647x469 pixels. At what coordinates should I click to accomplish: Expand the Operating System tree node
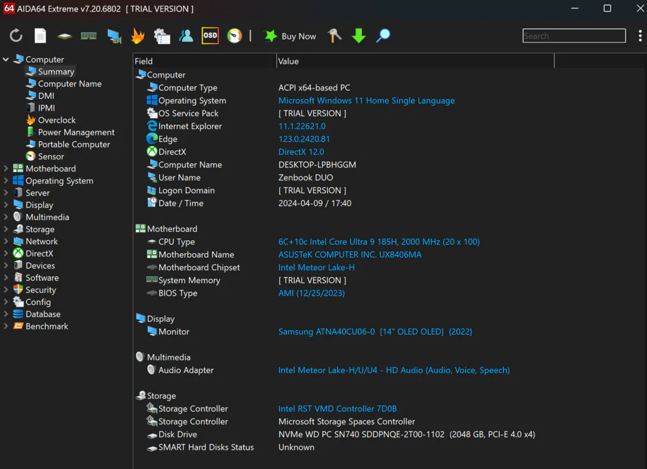pos(6,180)
